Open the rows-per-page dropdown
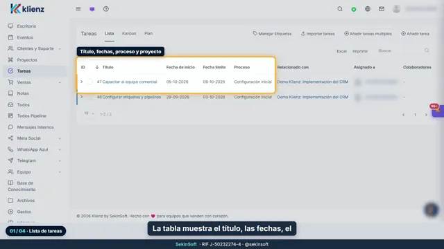 (89, 113)
